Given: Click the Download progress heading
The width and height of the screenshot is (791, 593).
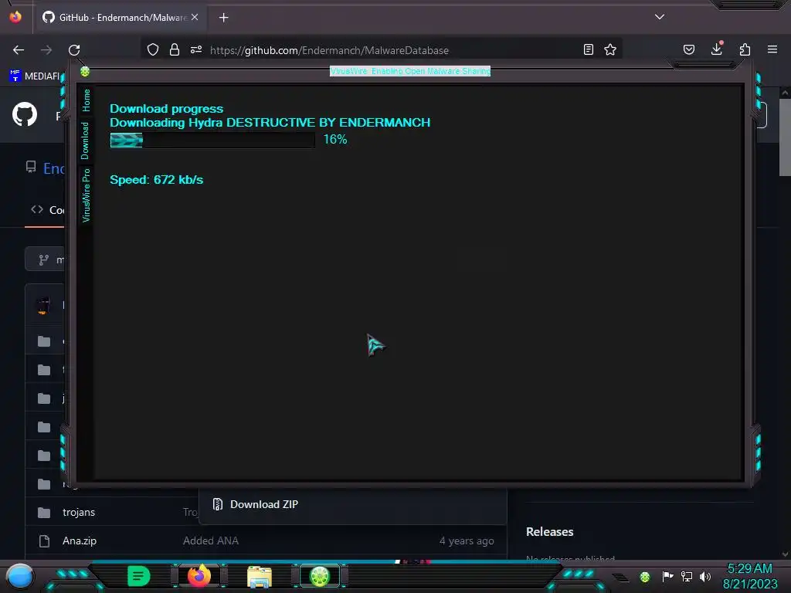Looking at the screenshot, I should pyautogui.click(x=167, y=108).
